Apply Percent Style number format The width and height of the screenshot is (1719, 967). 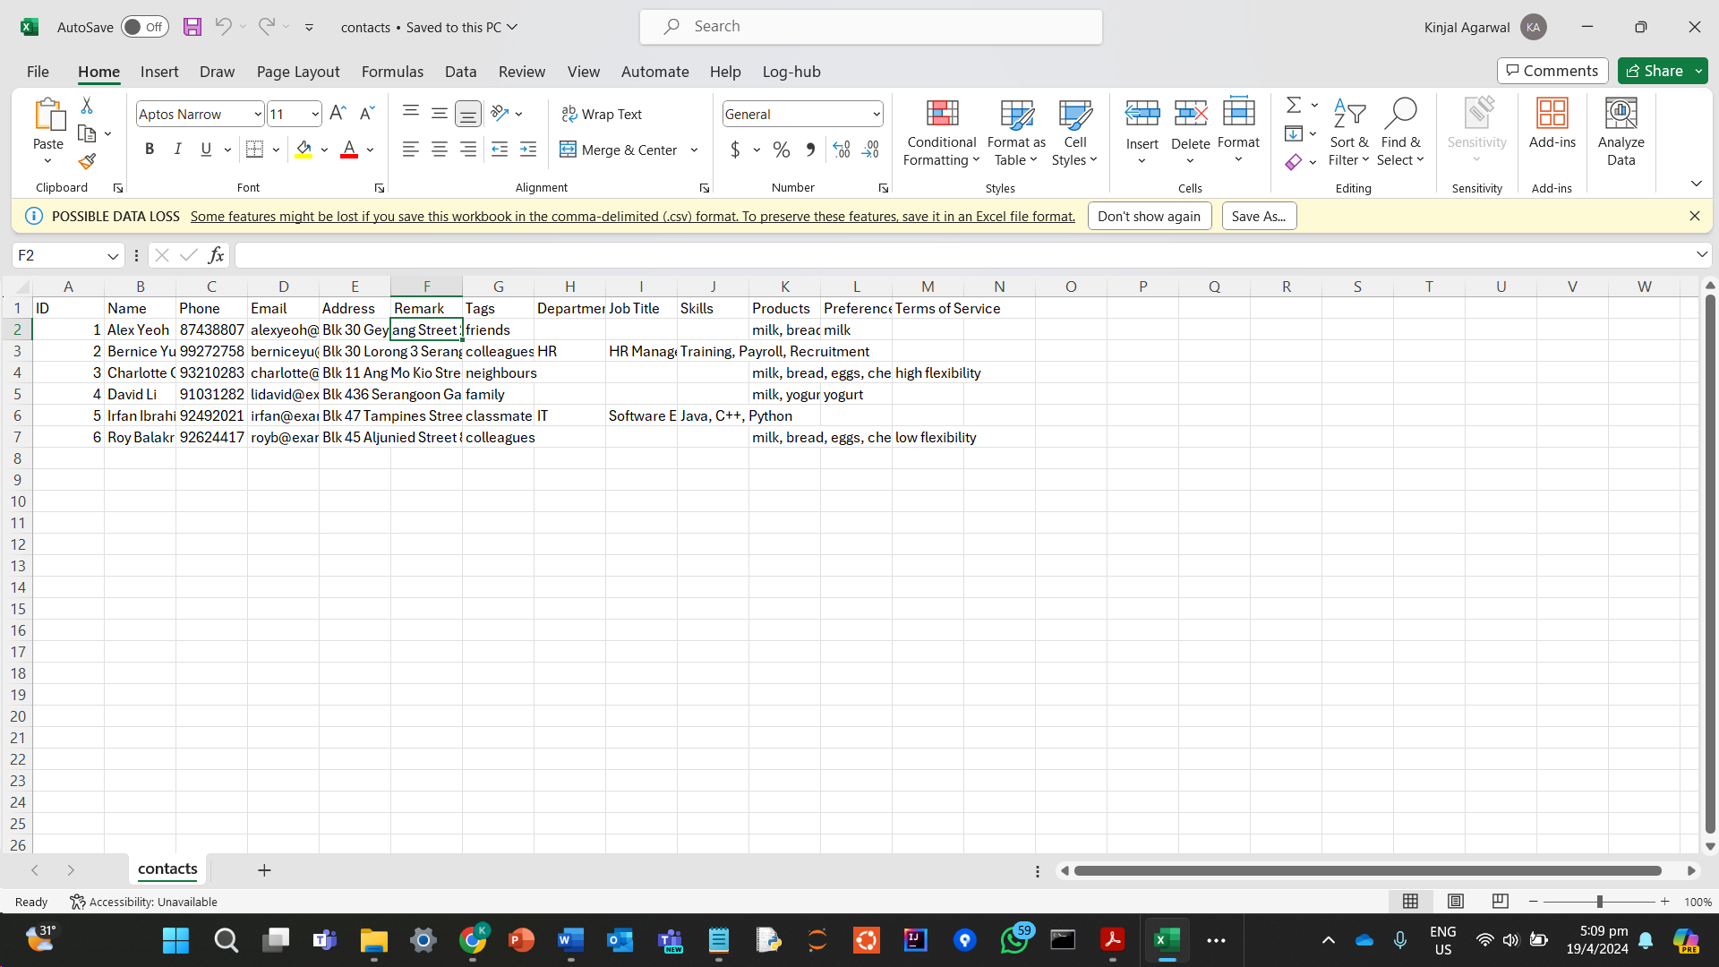tap(782, 150)
